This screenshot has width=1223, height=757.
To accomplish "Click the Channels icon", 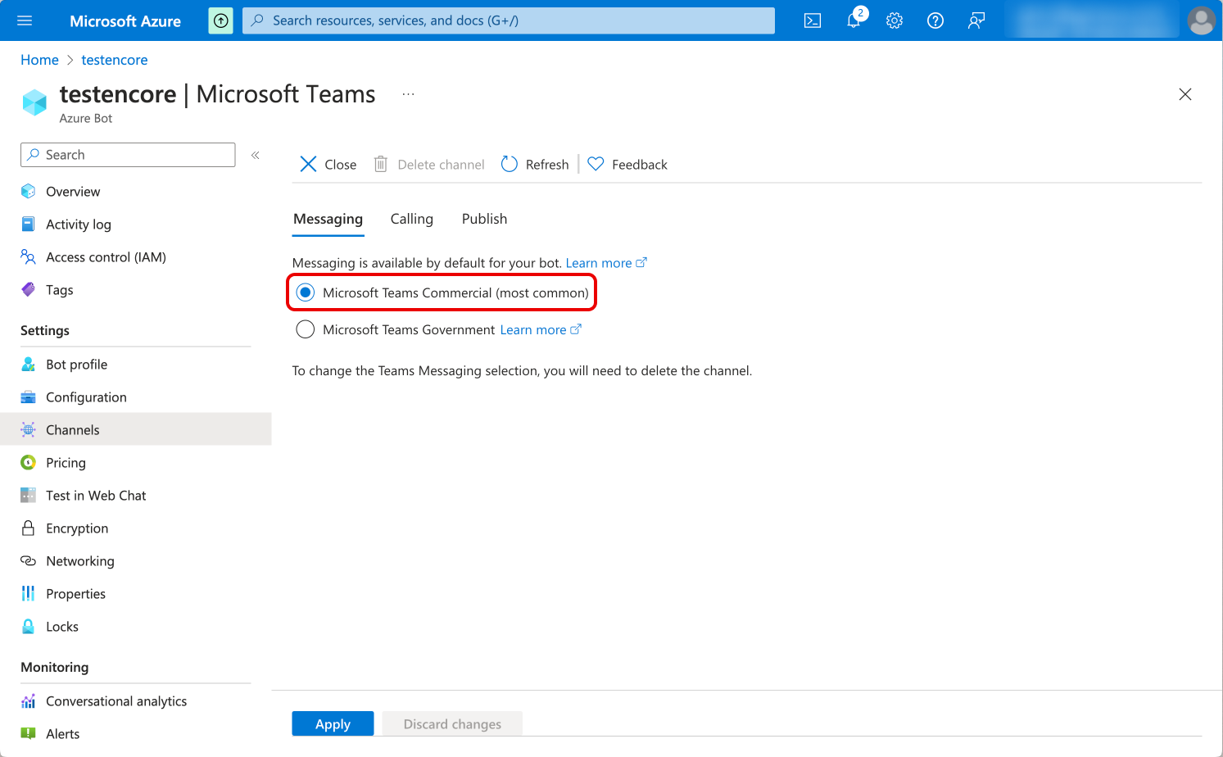I will pyautogui.click(x=28, y=429).
